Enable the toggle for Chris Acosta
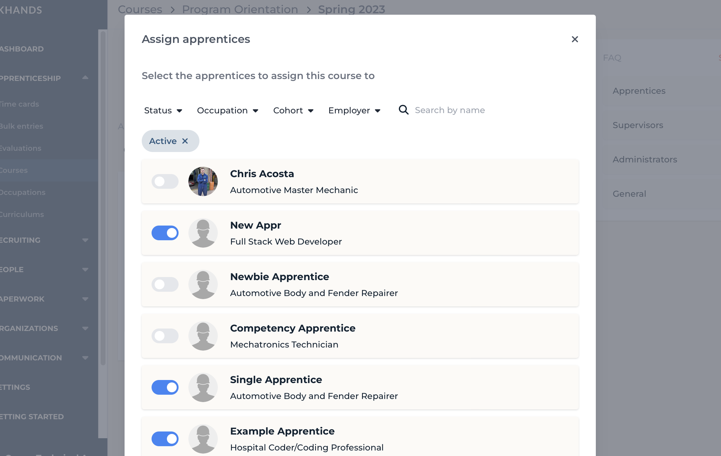The image size is (721, 456). click(165, 181)
